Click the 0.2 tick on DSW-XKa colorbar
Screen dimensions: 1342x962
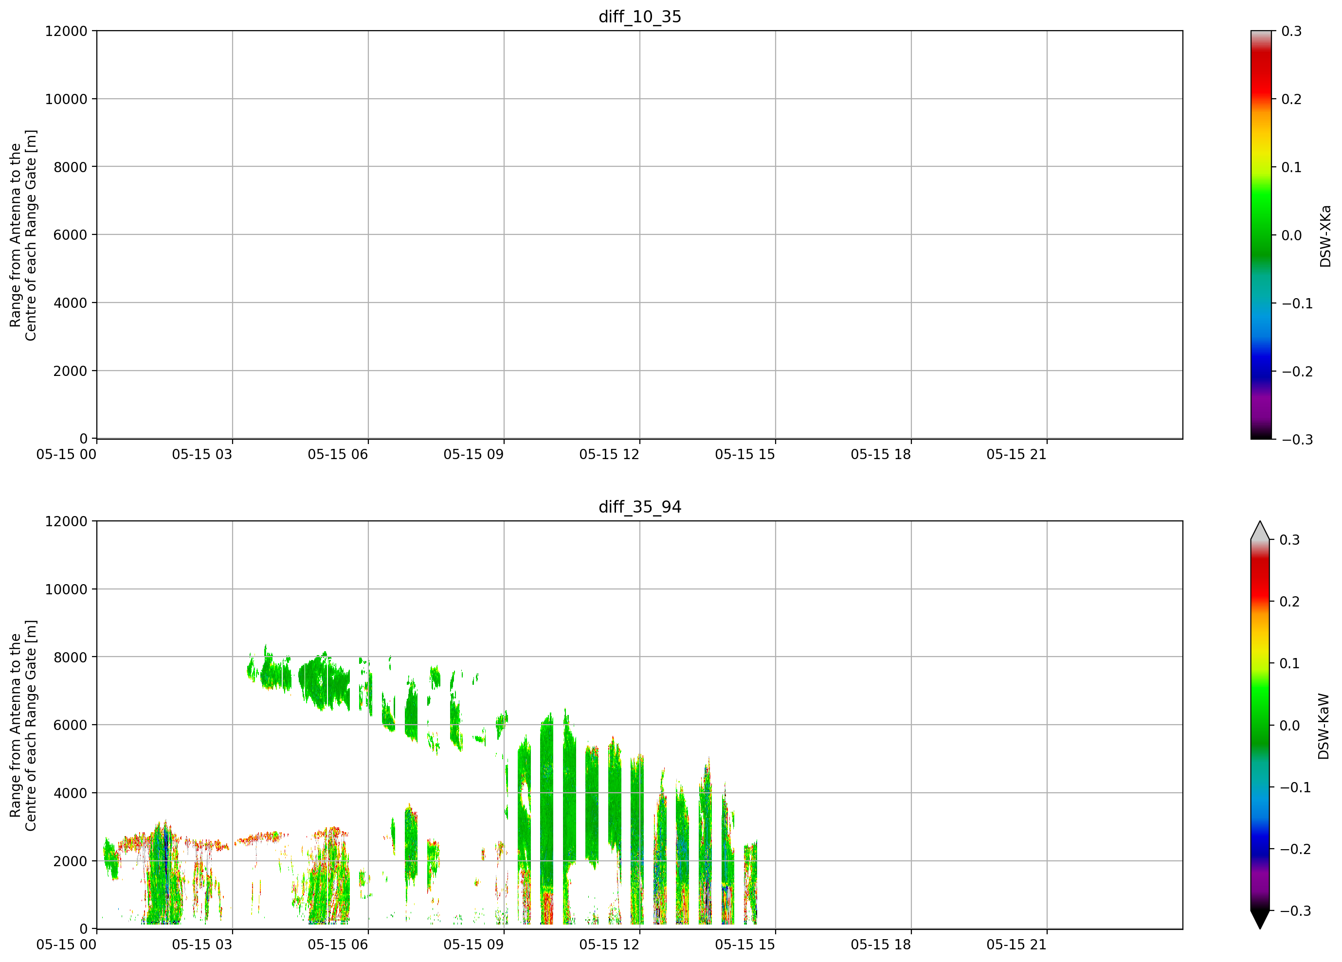(1292, 99)
